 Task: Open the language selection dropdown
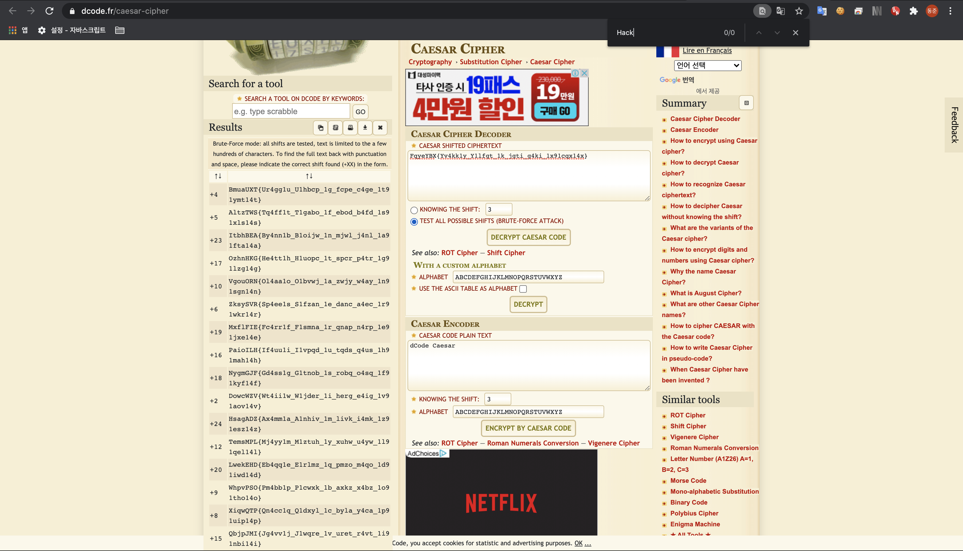pos(707,65)
